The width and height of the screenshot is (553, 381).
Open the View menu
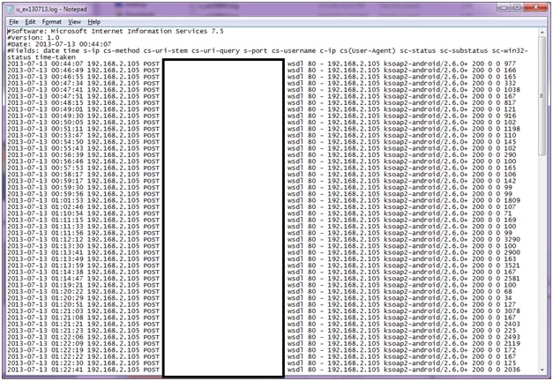point(75,20)
